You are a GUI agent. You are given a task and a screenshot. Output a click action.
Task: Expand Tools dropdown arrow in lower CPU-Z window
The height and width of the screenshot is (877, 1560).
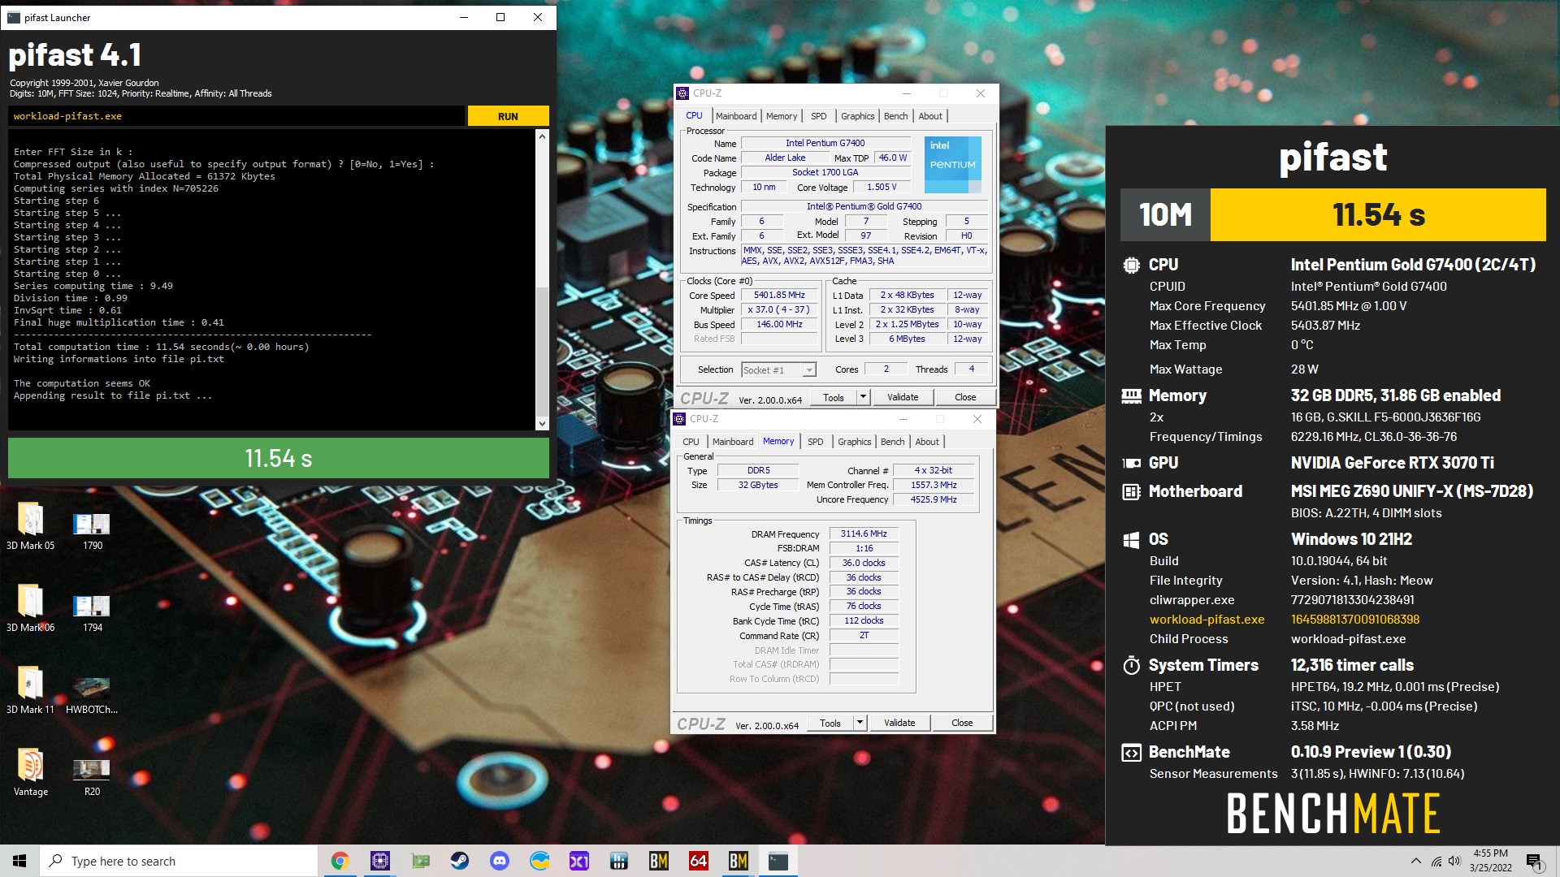[x=860, y=723]
